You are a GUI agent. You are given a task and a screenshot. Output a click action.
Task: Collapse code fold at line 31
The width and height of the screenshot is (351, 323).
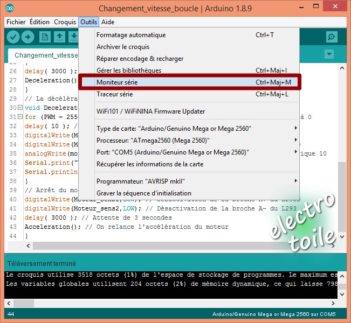pos(20,117)
